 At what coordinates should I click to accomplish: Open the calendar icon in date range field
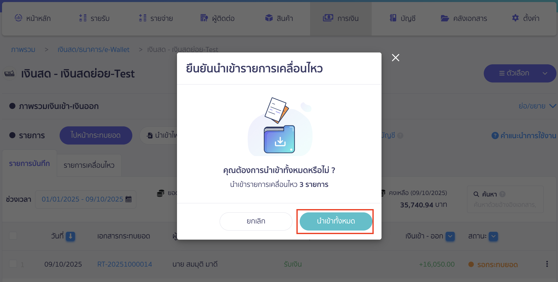pos(129,199)
